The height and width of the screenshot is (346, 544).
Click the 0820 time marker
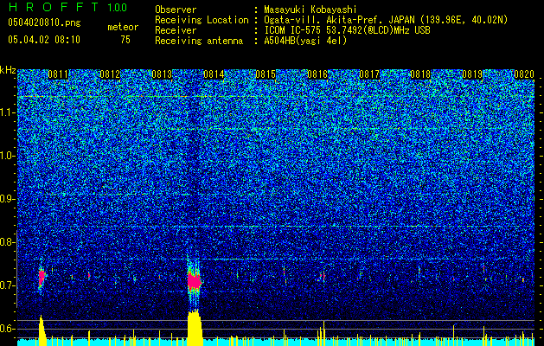tap(524, 74)
